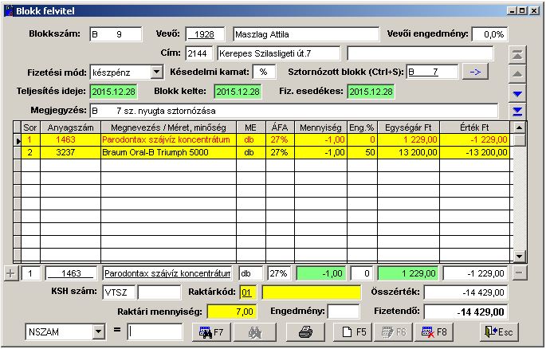Click the address Kerepes Szilasligeti field

278,53
